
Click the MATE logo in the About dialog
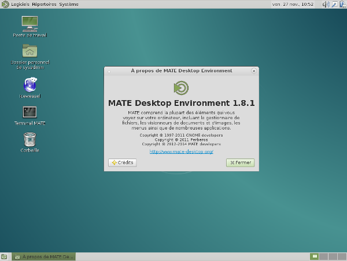pyautogui.click(x=181, y=88)
